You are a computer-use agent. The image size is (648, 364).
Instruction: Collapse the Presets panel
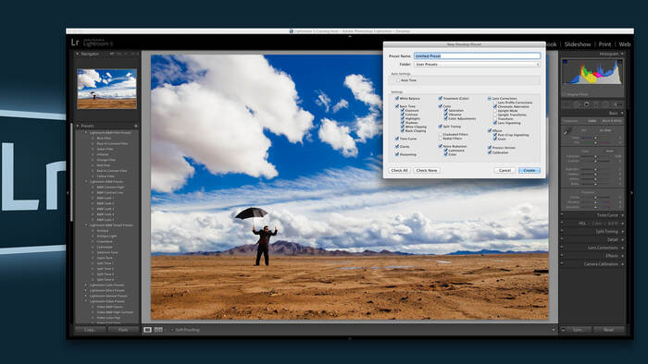tap(78, 126)
